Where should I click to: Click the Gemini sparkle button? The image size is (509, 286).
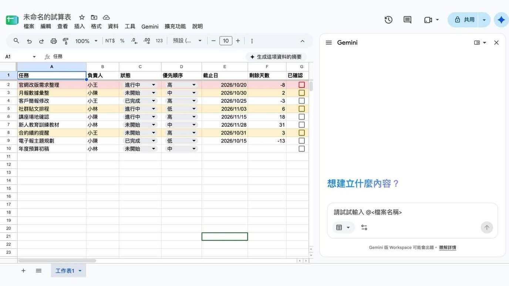[501, 20]
